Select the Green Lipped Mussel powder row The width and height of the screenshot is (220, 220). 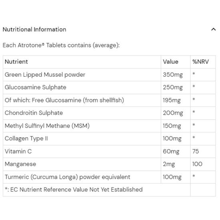[109, 75]
